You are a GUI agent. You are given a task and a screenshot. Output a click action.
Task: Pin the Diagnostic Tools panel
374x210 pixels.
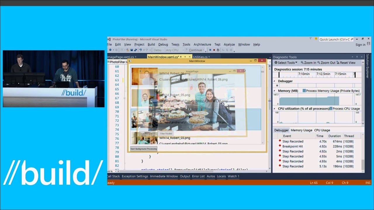click(x=357, y=57)
